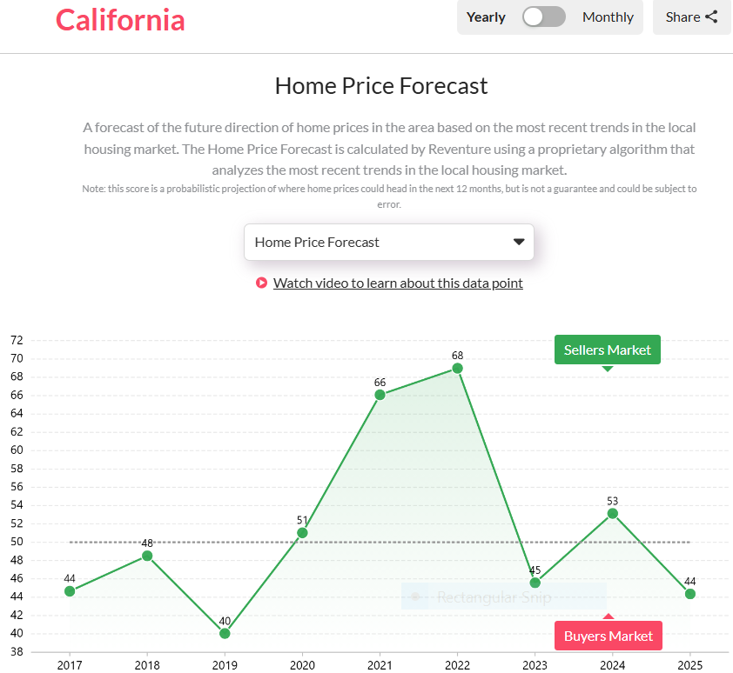Select the Sellers Market label above the chart
Screen dimensions: 733x673
(x=607, y=349)
